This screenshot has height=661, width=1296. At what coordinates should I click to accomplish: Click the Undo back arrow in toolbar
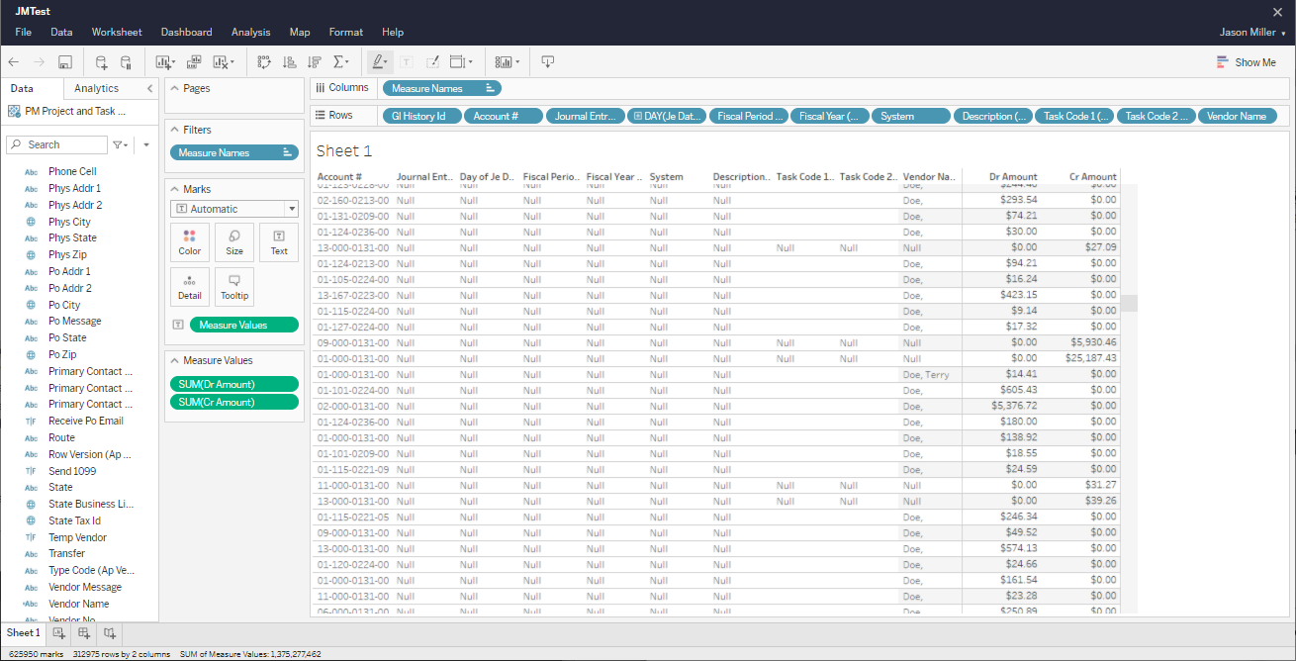pos(14,62)
